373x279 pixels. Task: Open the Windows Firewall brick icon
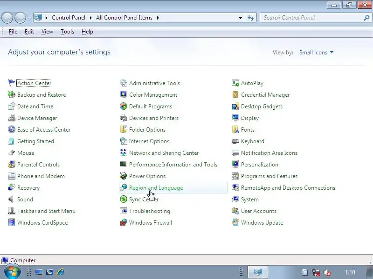click(x=124, y=222)
